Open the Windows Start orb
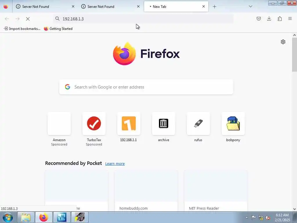This screenshot has width=297, height=223. (x=8, y=217)
